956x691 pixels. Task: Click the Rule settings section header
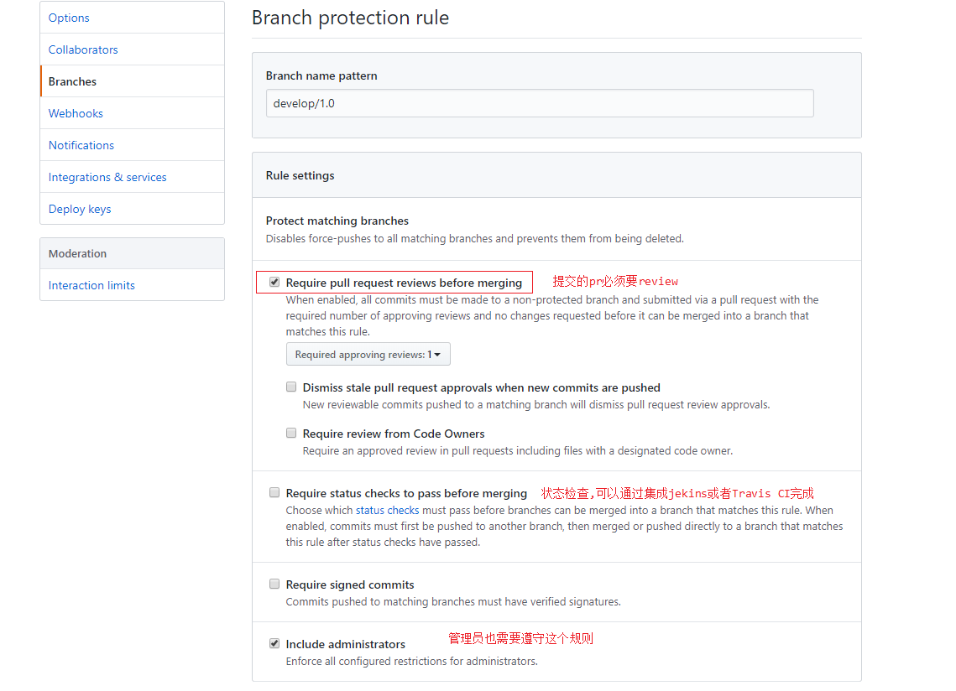click(x=300, y=175)
